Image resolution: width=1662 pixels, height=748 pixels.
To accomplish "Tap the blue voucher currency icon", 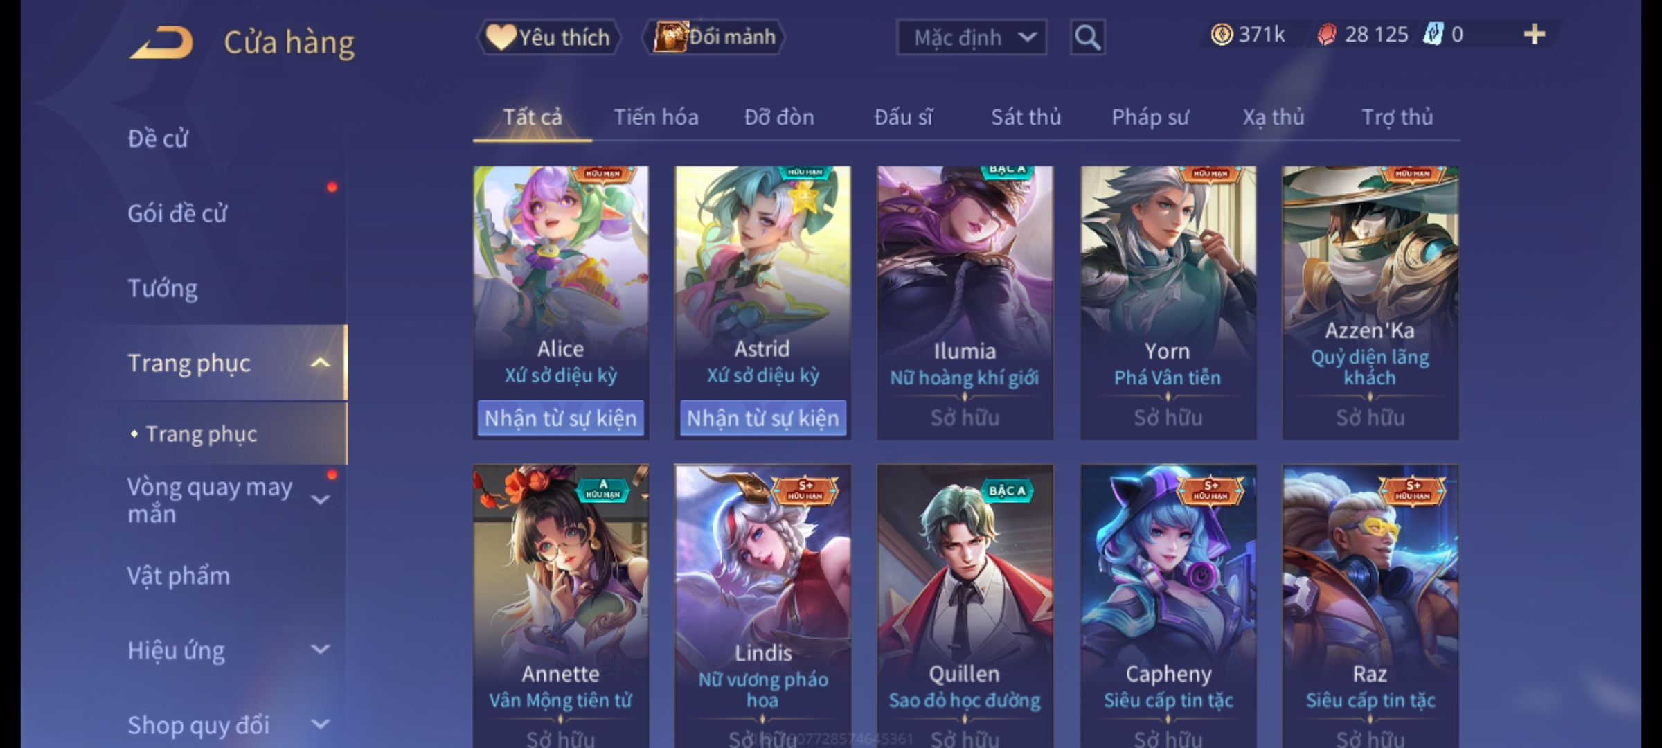I will pos(1433,35).
